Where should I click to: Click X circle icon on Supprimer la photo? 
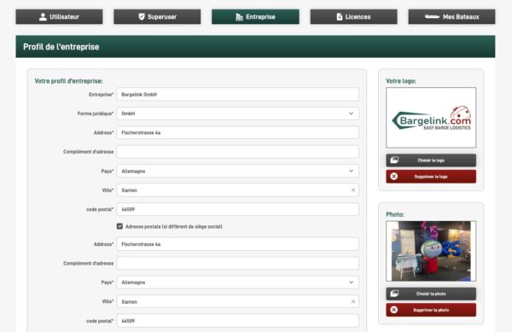tap(394, 310)
